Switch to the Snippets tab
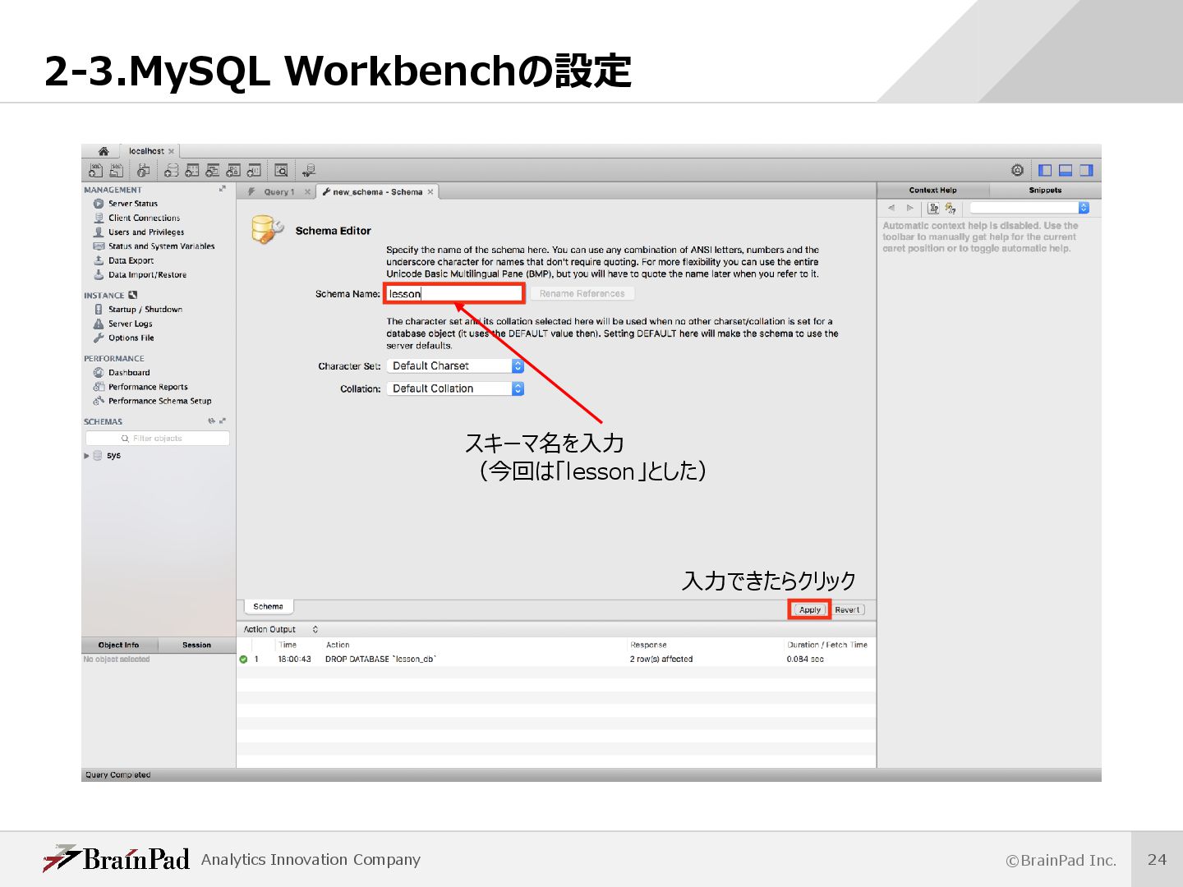 tap(1045, 190)
